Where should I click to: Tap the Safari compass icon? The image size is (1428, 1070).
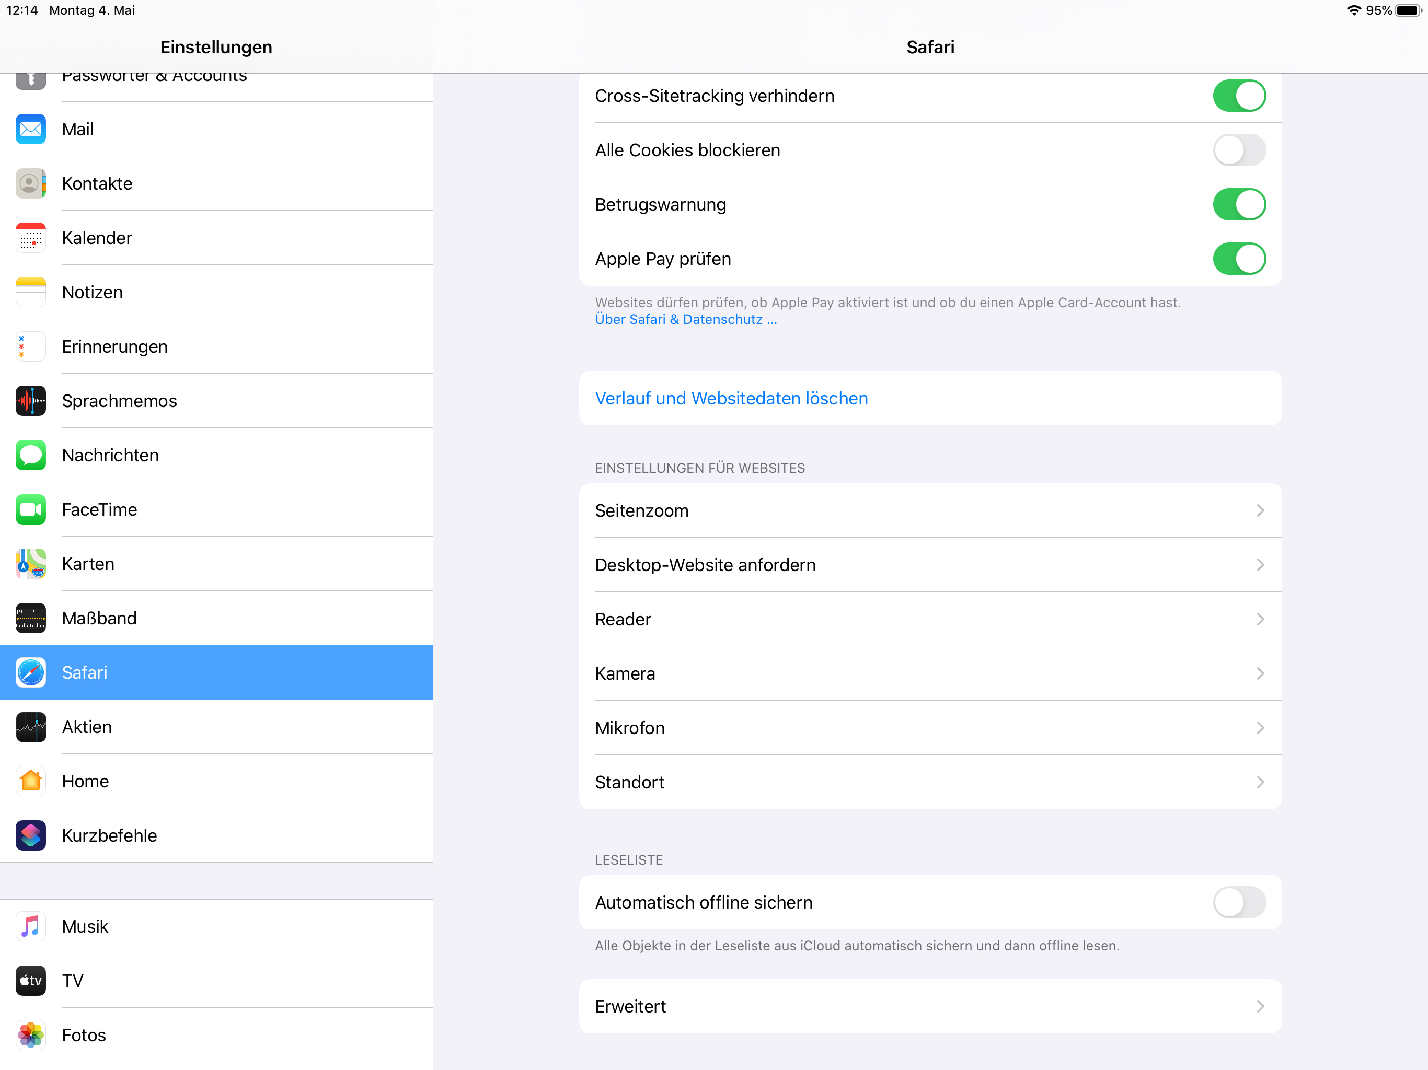point(30,672)
